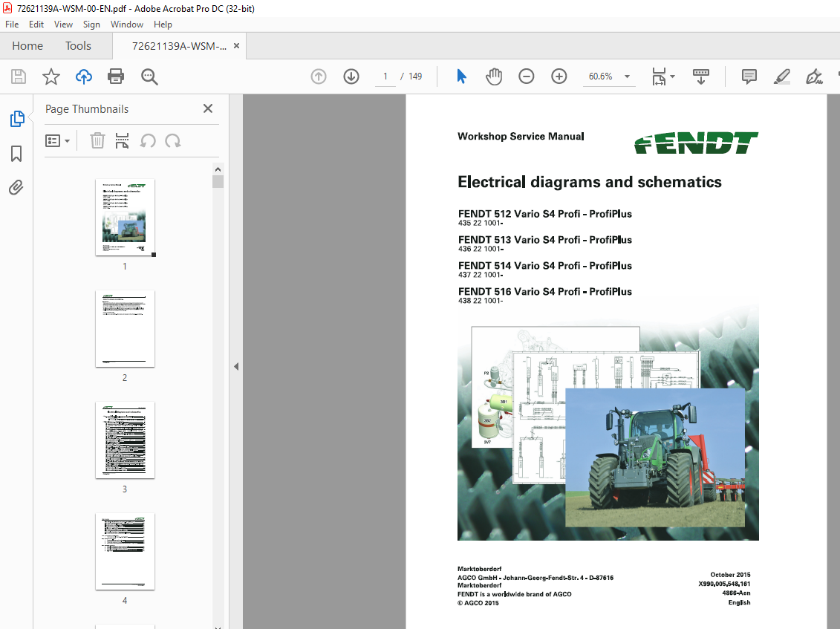Image resolution: width=840 pixels, height=629 pixels.
Task: Click the thumbnails panel scrollbar thumb
Action: tap(218, 182)
